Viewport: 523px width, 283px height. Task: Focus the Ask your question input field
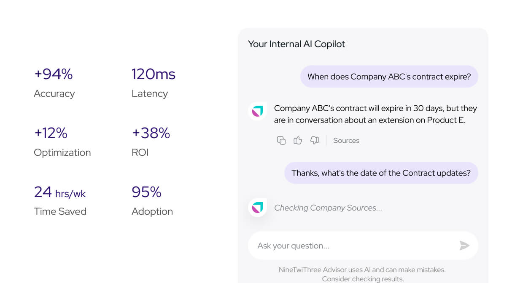pyautogui.click(x=363, y=246)
